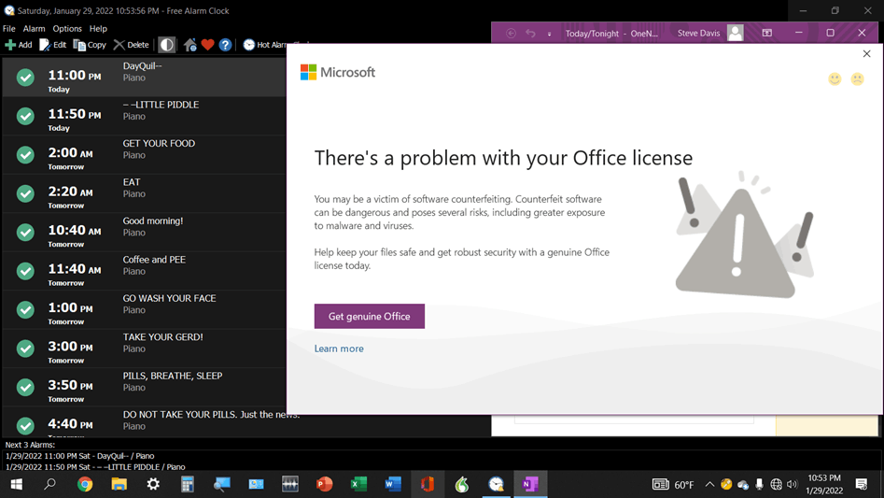Click the Get genuine Office button
Viewport: 884px width, 498px height.
pyautogui.click(x=370, y=317)
